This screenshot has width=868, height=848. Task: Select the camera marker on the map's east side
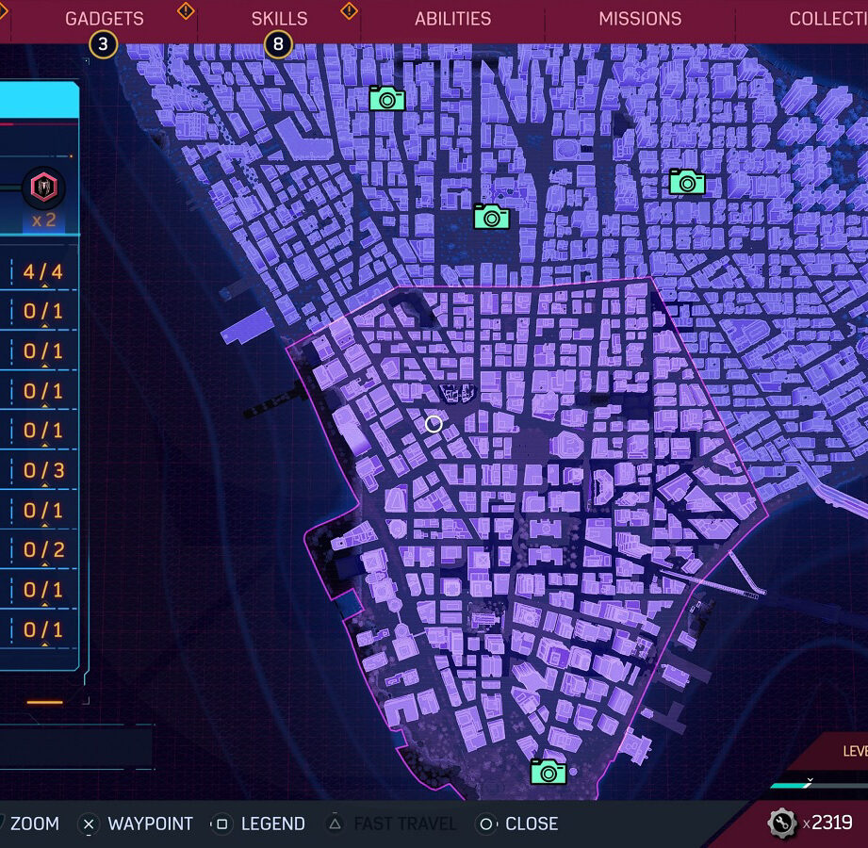coord(687,182)
